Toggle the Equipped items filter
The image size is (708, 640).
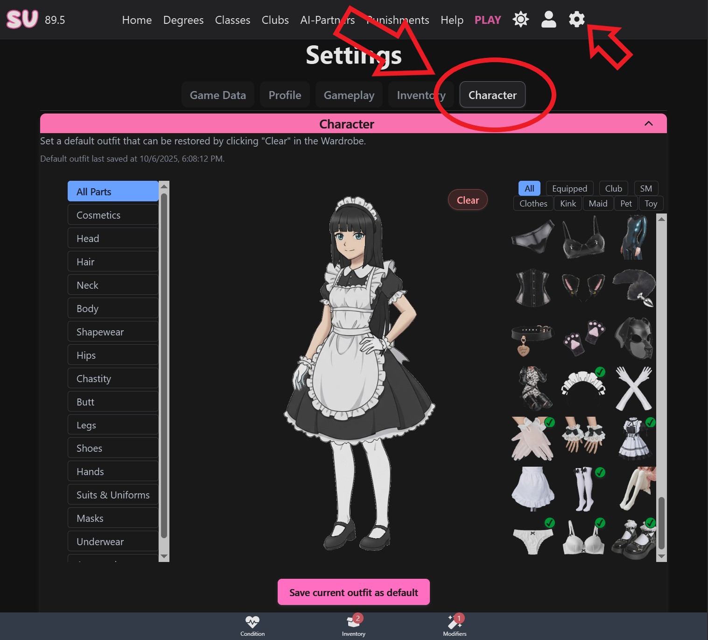pyautogui.click(x=569, y=188)
